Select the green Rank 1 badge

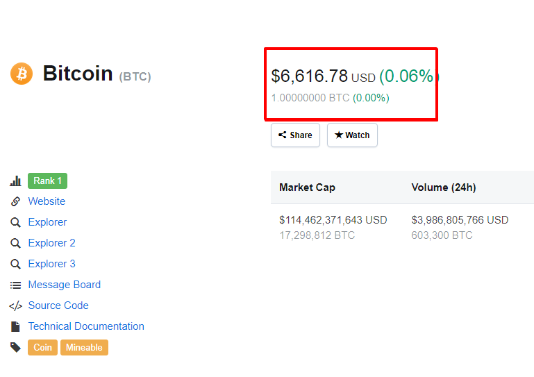pyautogui.click(x=48, y=181)
